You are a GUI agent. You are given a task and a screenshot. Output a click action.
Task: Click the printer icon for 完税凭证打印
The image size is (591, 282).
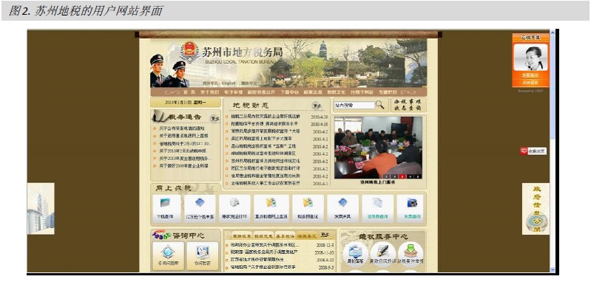(x=234, y=203)
